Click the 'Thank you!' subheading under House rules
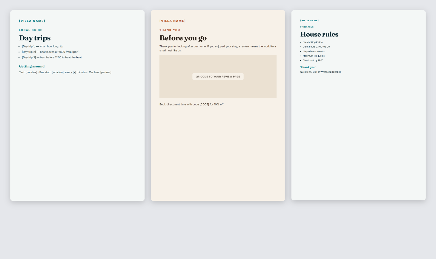 point(308,67)
